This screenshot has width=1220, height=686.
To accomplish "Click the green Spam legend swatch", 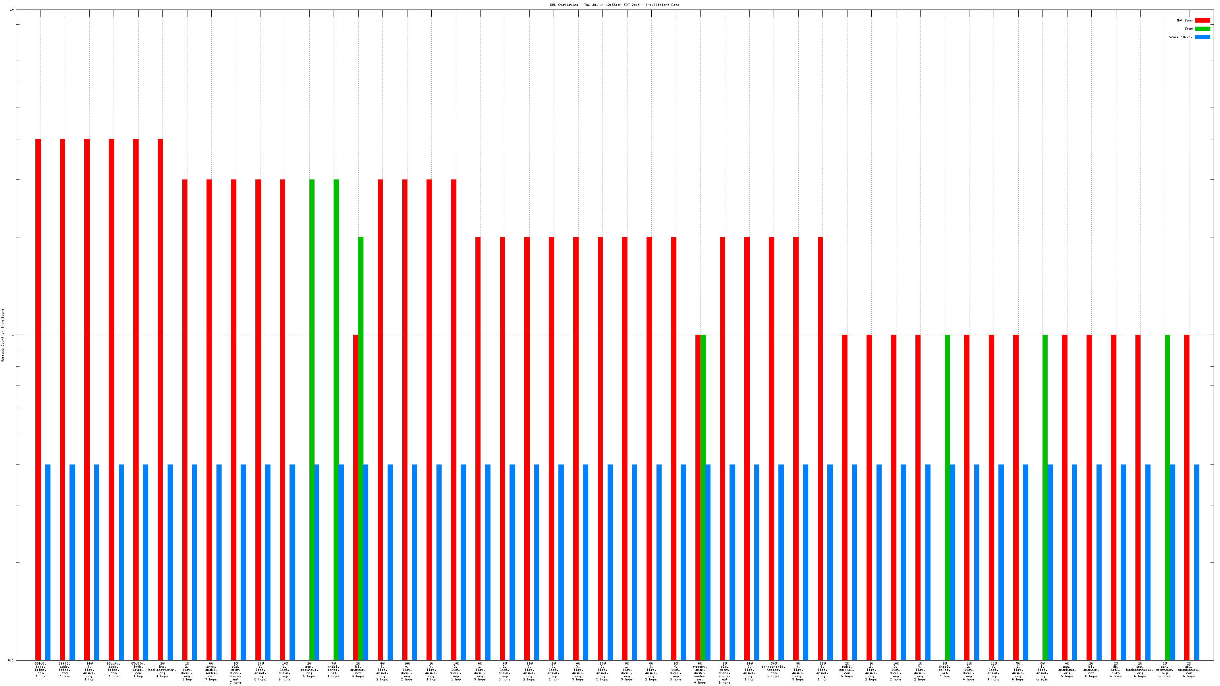I will [1202, 29].
